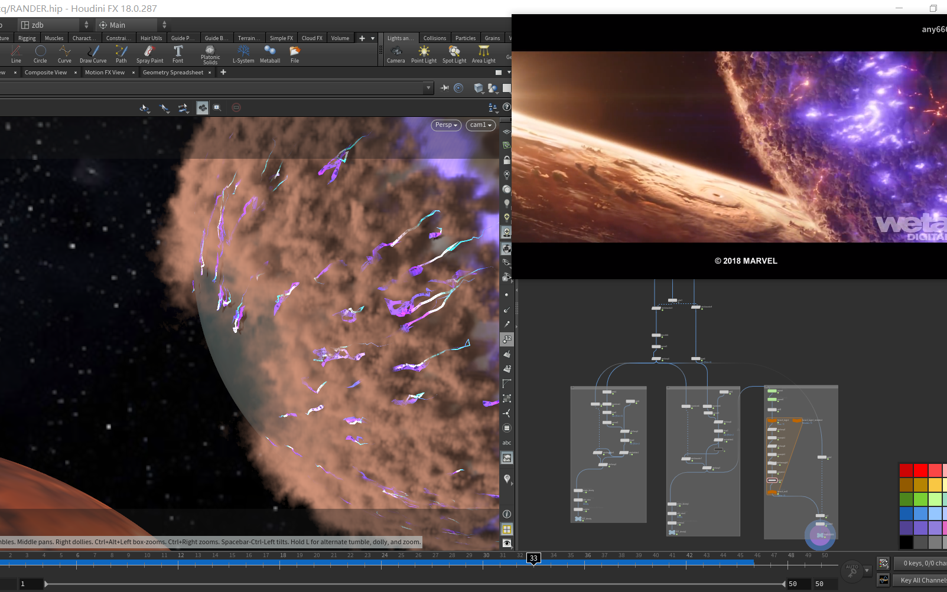
Task: Open the pane tab options arrow
Action: (509, 73)
